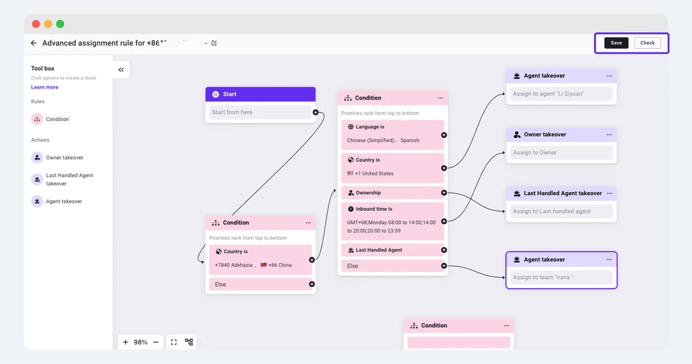The width and height of the screenshot is (692, 364).
Task: Select the Inbound time is rule
Action: click(x=392, y=221)
